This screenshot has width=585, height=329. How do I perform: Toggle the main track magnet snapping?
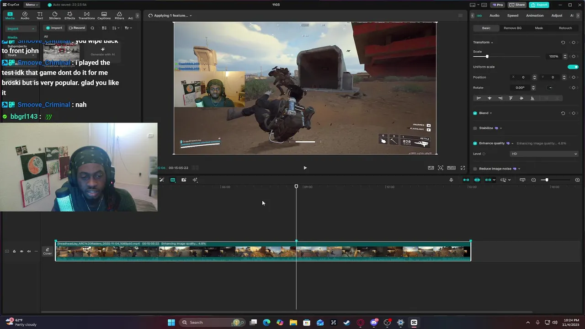[x=466, y=180]
